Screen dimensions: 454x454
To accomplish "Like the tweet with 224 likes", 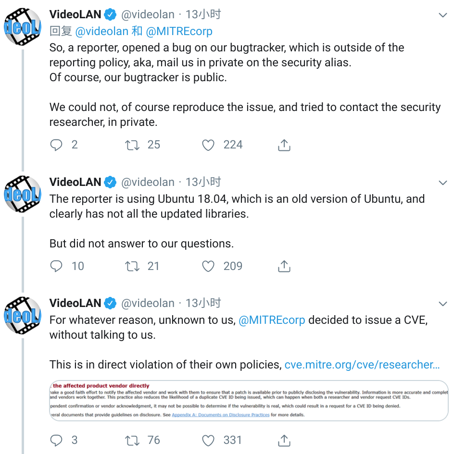I will 208,145.
